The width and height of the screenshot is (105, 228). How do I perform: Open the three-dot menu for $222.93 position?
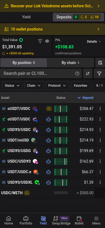point(100,119)
